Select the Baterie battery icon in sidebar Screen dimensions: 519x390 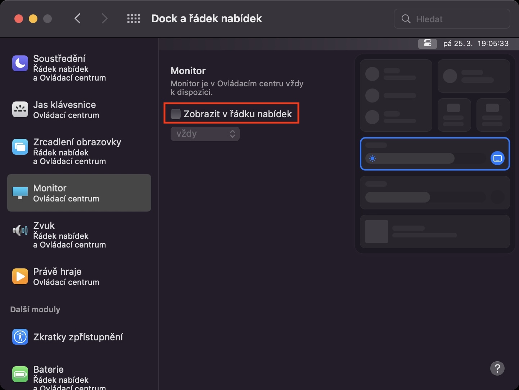tap(20, 374)
